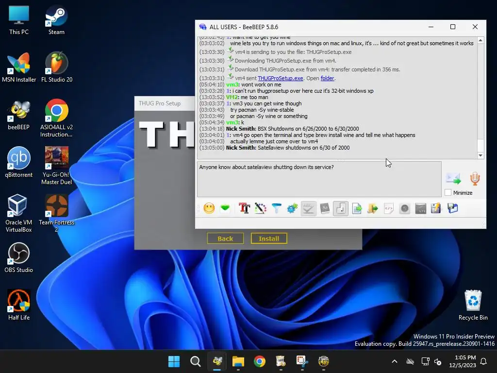Click the send folder icon
Viewport: 497px width, 373px height.
pos(373,208)
